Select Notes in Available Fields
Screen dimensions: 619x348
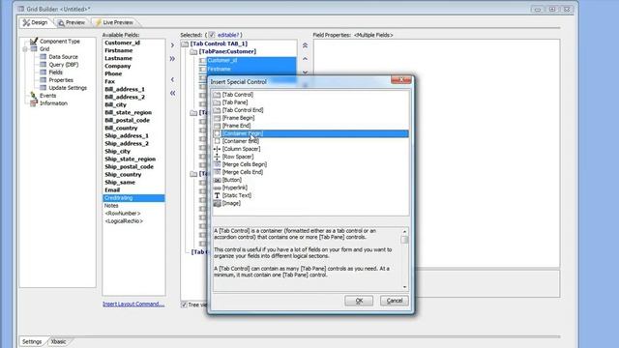click(111, 206)
